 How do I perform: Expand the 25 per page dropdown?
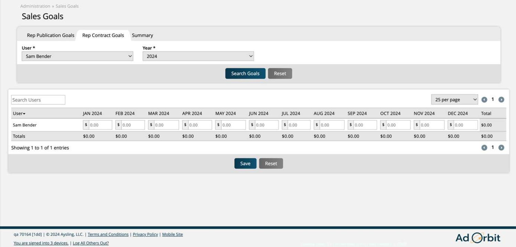pyautogui.click(x=454, y=100)
